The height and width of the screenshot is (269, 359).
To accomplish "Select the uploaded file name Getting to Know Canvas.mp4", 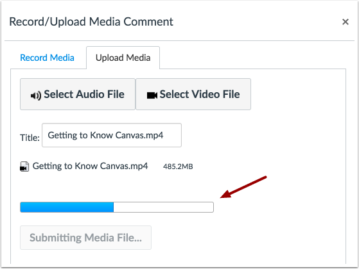I will tap(90, 167).
